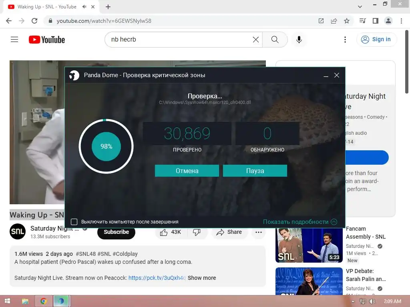Open network tray icon

point(363,301)
